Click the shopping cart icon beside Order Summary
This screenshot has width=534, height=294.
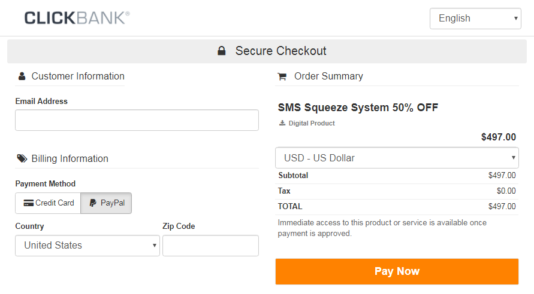(282, 76)
